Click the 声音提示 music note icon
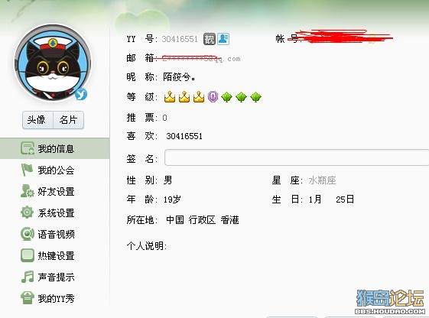The width and height of the screenshot is (429, 318). (28, 277)
